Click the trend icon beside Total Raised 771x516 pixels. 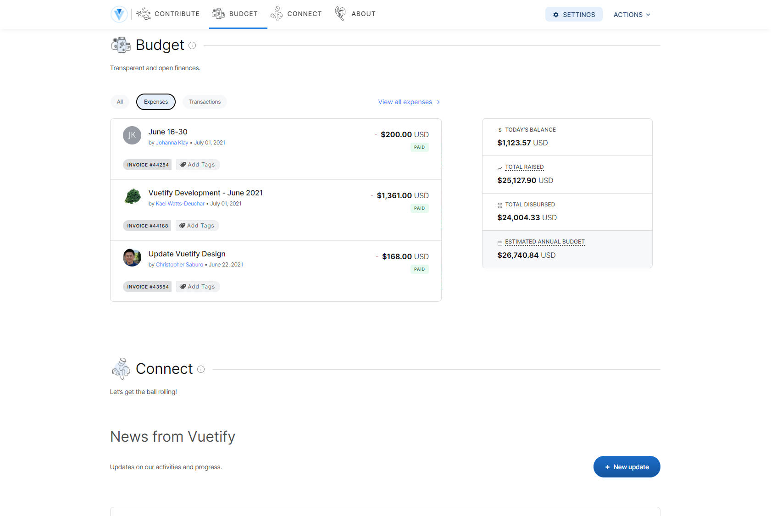tap(500, 168)
